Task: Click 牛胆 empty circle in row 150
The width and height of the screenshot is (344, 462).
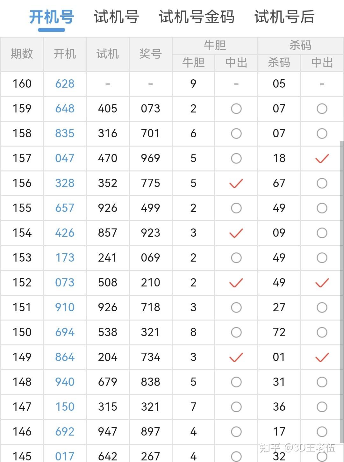Action: (x=236, y=332)
